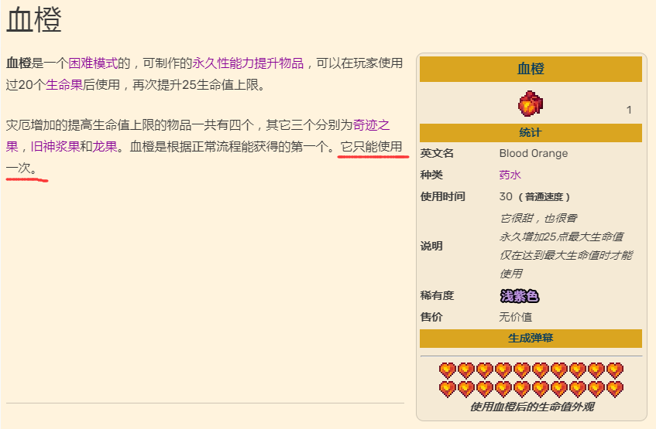Click the large 血橙 page heading
This screenshot has width=656, height=429.
pos(34,21)
